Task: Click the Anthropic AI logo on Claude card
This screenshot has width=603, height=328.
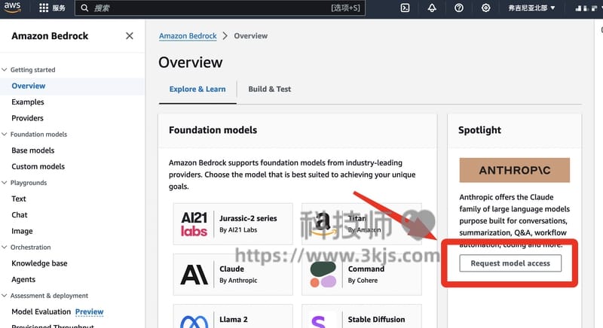Action: [194, 275]
